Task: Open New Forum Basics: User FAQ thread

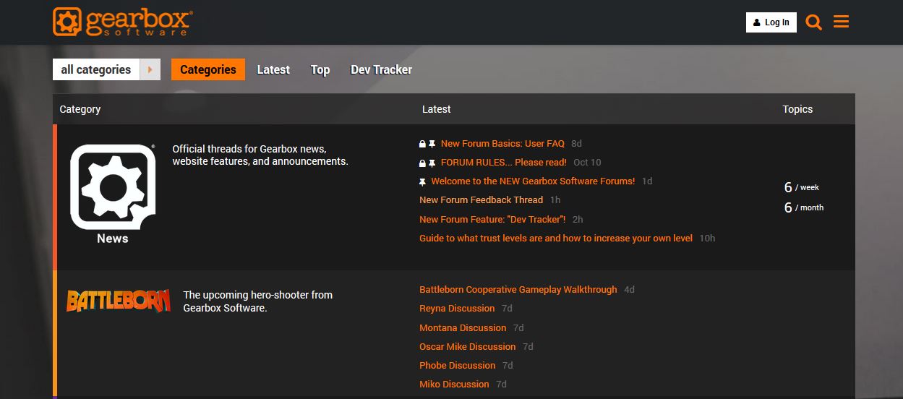Action: point(502,143)
